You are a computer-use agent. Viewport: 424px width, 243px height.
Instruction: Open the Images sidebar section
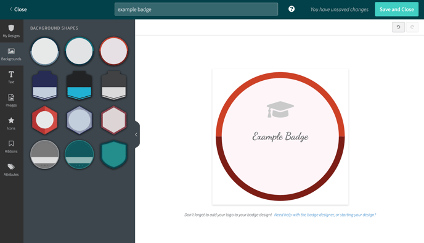[x=11, y=100]
